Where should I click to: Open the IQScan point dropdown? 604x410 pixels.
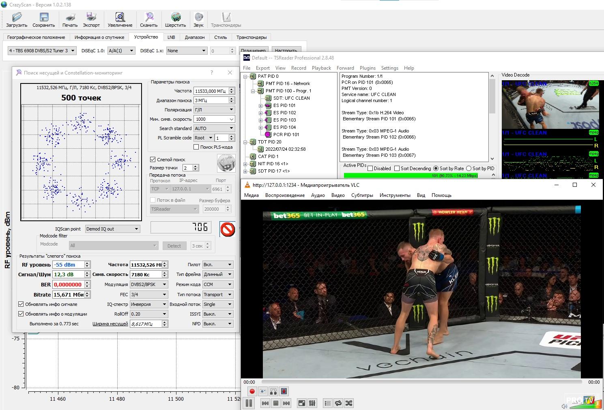pyautogui.click(x=112, y=229)
